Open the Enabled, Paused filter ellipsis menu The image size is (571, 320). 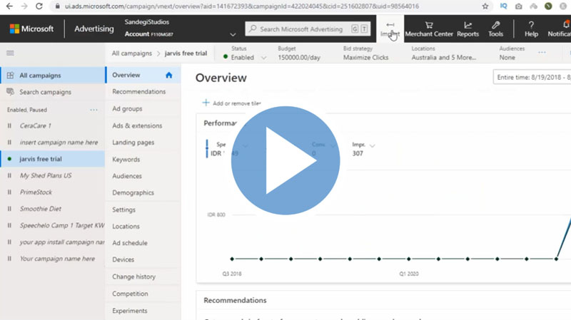[94, 110]
